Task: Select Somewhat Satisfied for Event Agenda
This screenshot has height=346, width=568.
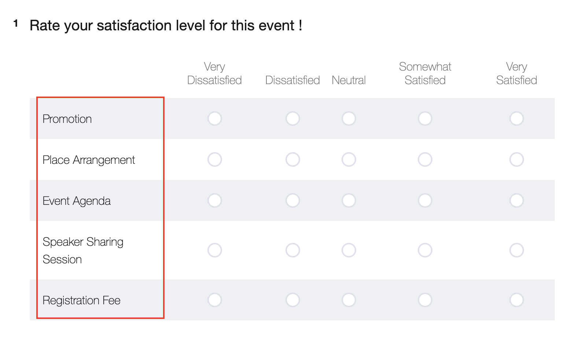Action: point(425,200)
